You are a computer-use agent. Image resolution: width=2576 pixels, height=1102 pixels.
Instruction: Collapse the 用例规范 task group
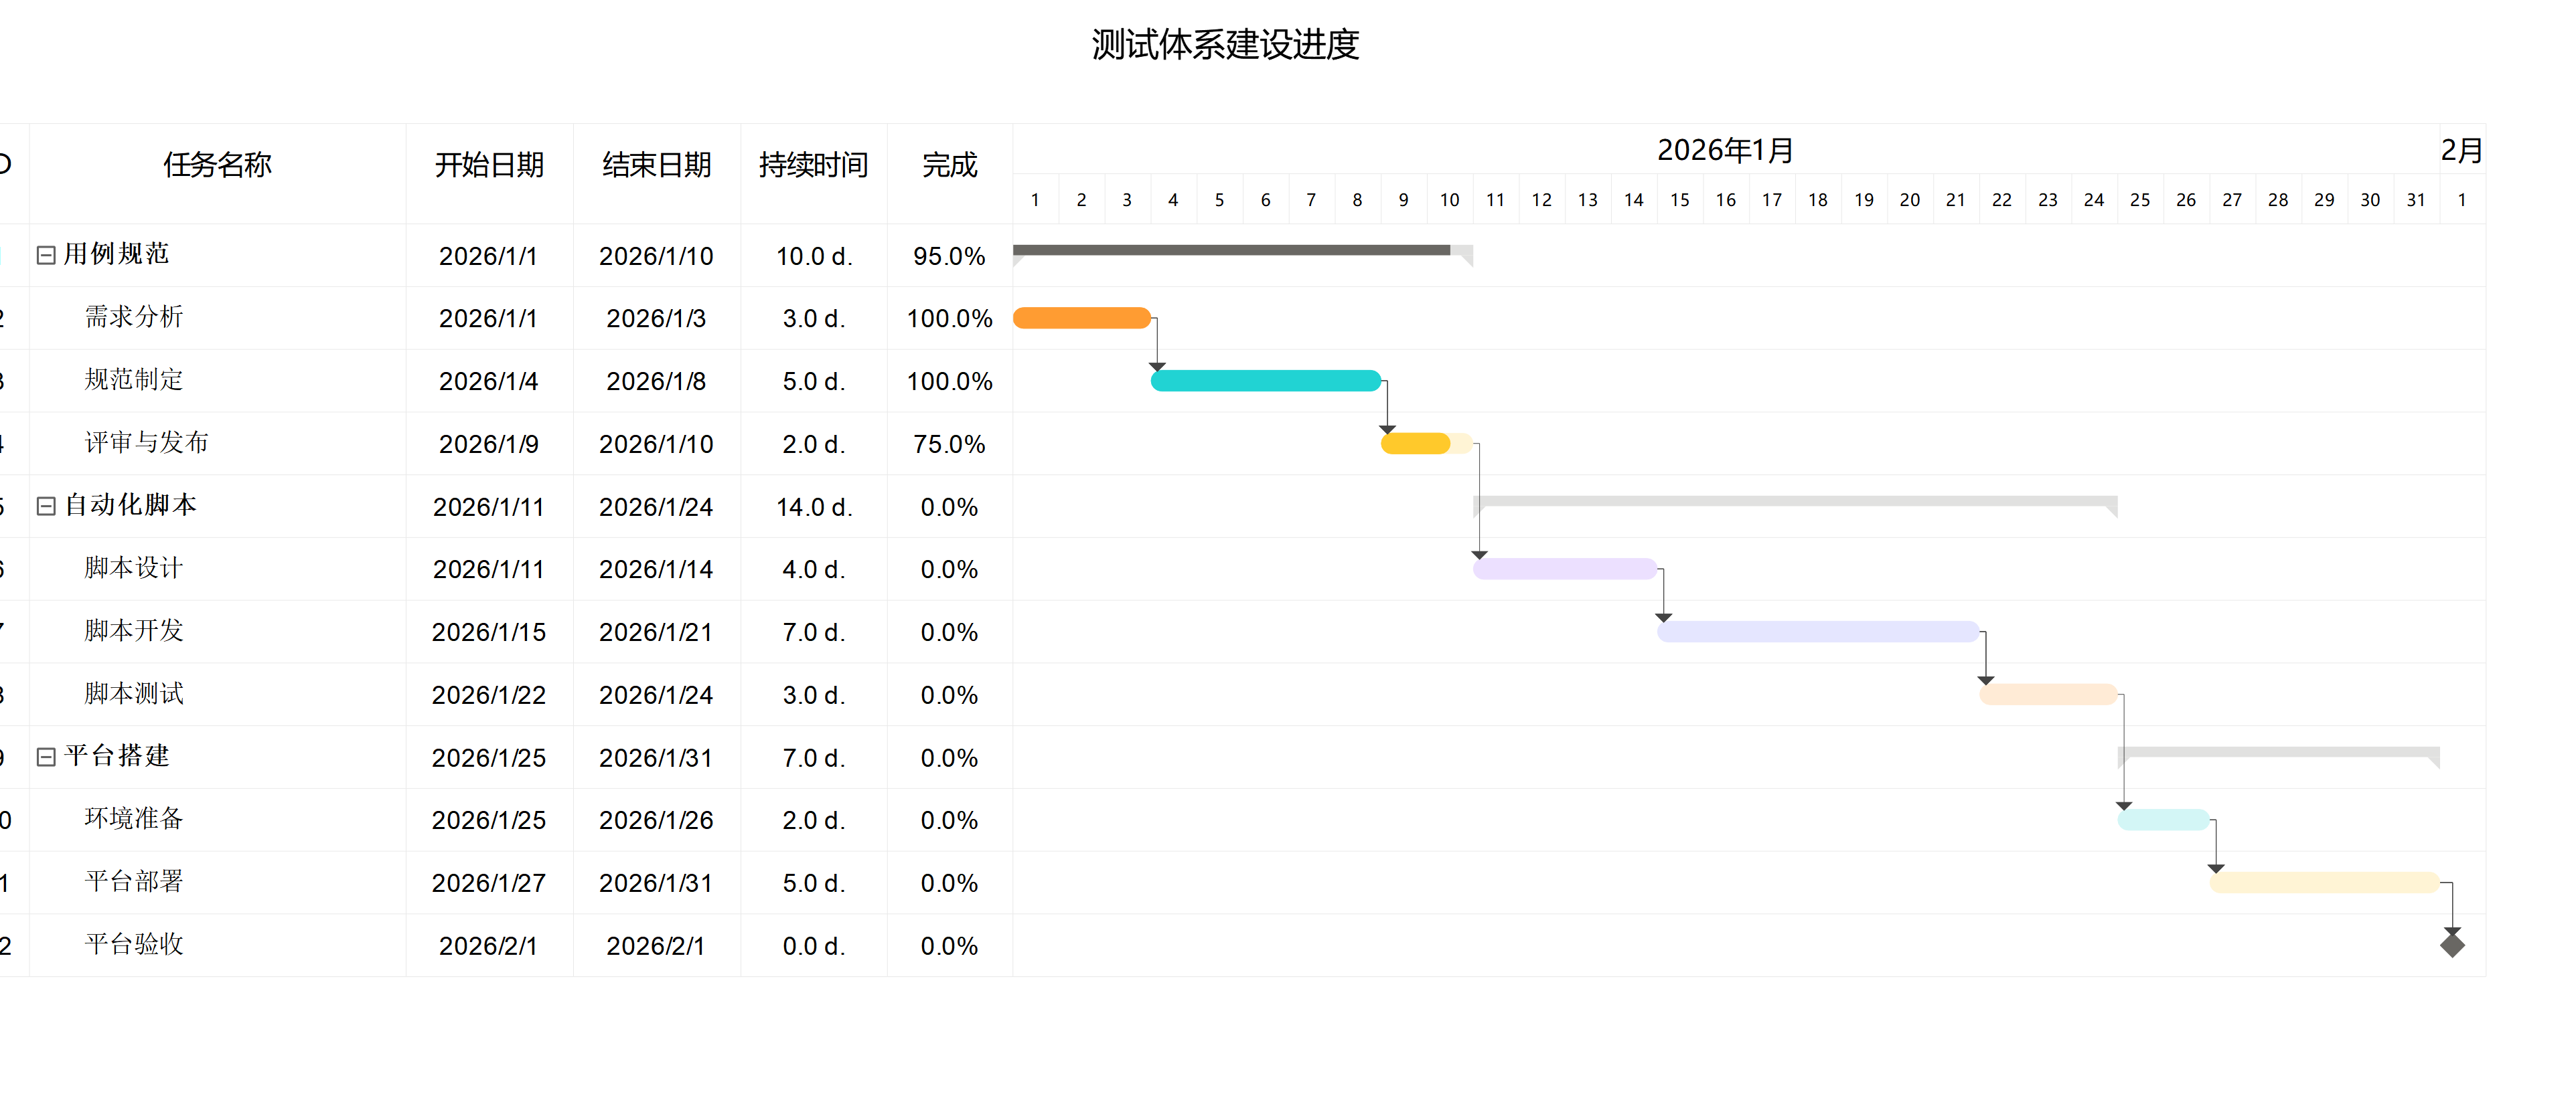point(45,256)
